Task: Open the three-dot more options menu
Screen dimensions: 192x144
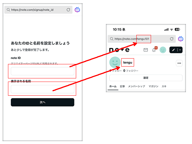Action: 179,63
